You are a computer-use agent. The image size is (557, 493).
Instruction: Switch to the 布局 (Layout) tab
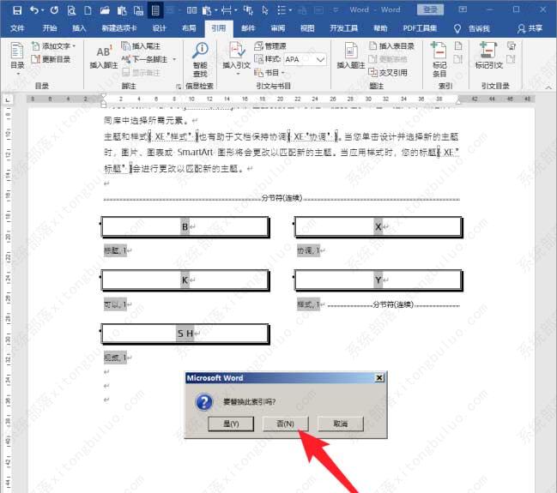189,28
